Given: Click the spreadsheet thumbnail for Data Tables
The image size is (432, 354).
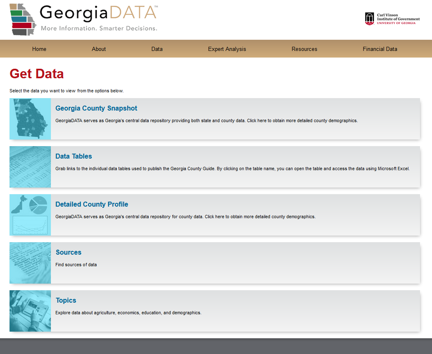Looking at the screenshot, I should 30,167.
